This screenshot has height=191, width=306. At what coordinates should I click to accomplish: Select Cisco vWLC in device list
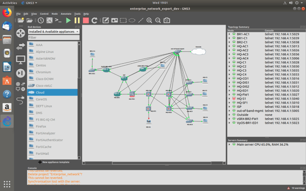(x=52, y=86)
